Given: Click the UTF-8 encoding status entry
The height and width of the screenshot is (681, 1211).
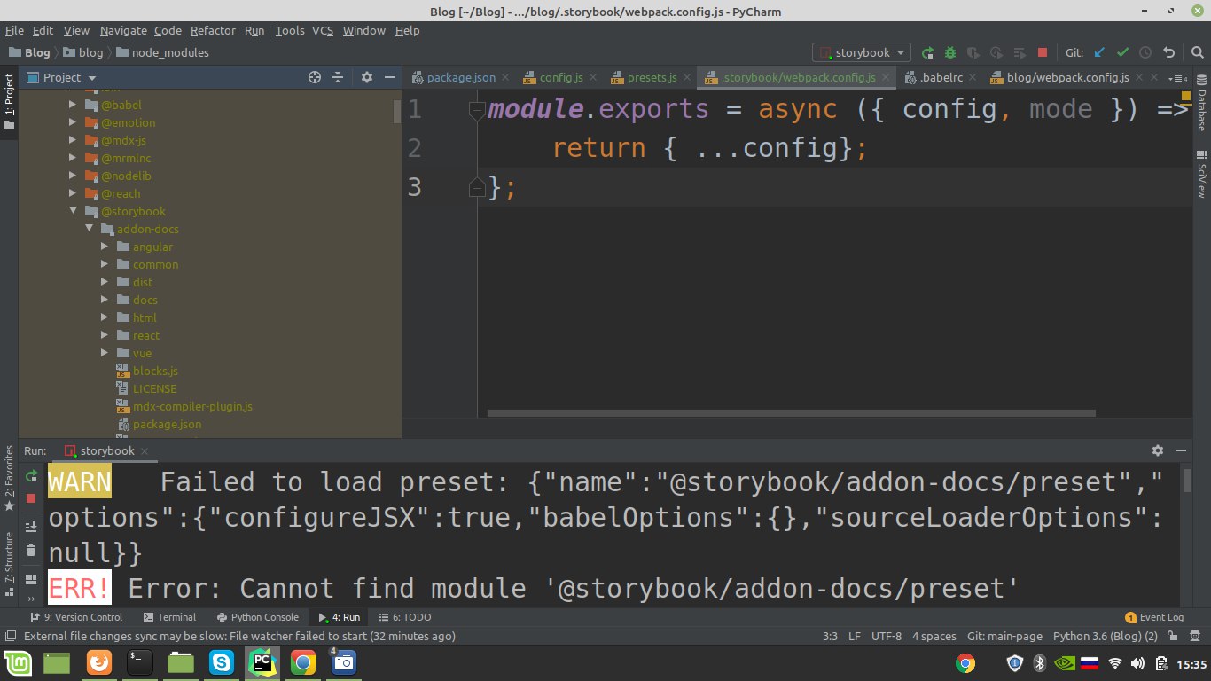Looking at the screenshot, I should [x=887, y=636].
